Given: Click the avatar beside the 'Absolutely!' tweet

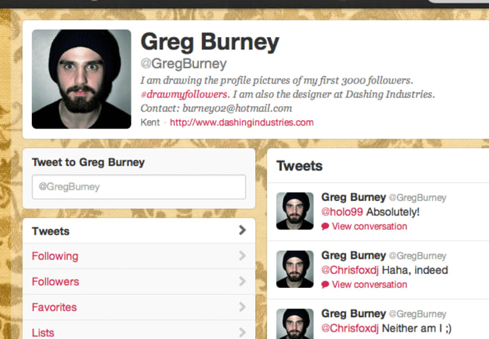Looking at the screenshot, I should click(x=295, y=211).
